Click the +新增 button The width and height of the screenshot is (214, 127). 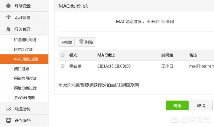point(67,42)
